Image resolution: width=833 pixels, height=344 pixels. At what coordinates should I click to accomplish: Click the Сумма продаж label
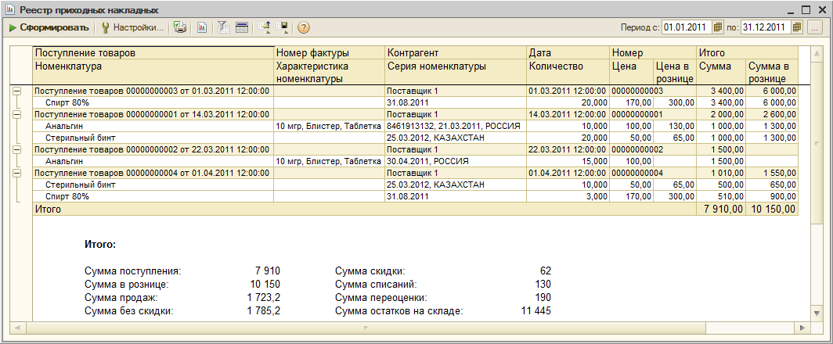(x=121, y=297)
